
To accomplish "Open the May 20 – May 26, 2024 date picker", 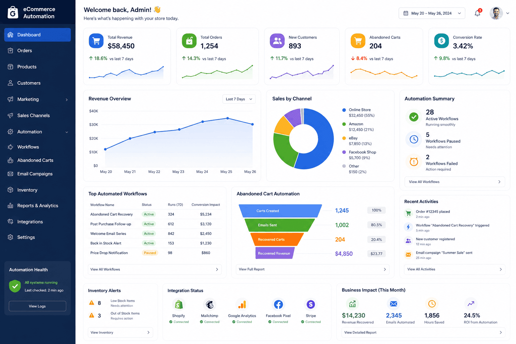I will pos(432,13).
